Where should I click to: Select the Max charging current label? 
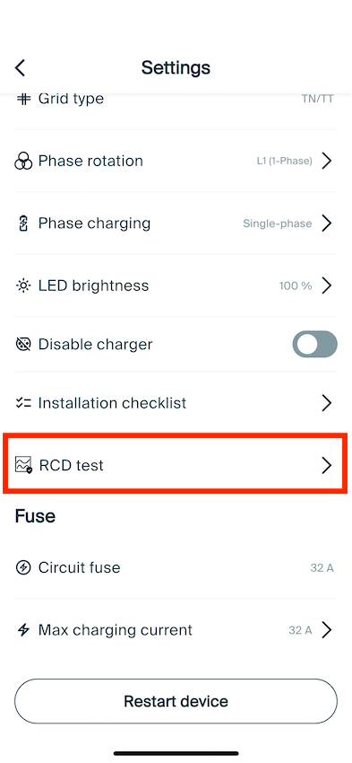pyautogui.click(x=116, y=630)
